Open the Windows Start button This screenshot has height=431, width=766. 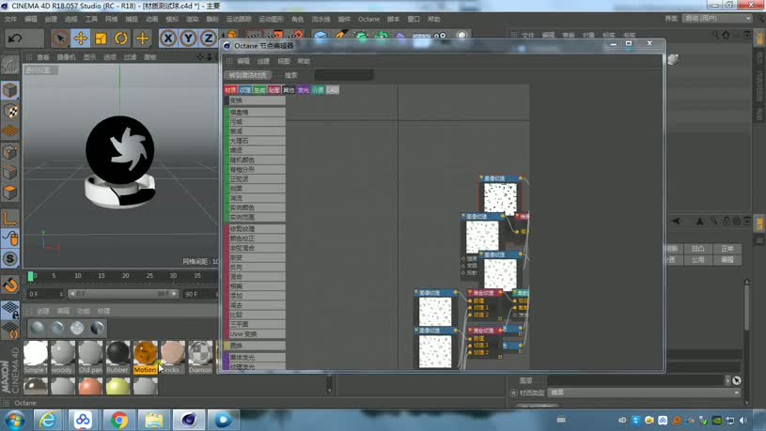[14, 421]
